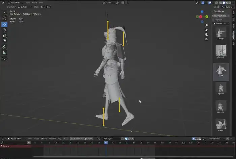Open the Pose menu
The height and width of the screenshot is (159, 236).
click(41, 3)
